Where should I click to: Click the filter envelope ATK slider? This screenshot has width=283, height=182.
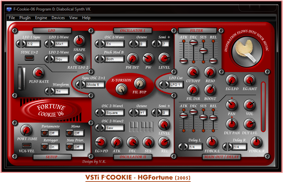point(183,60)
